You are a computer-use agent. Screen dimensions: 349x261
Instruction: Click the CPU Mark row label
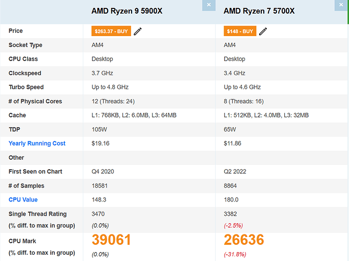22,241
